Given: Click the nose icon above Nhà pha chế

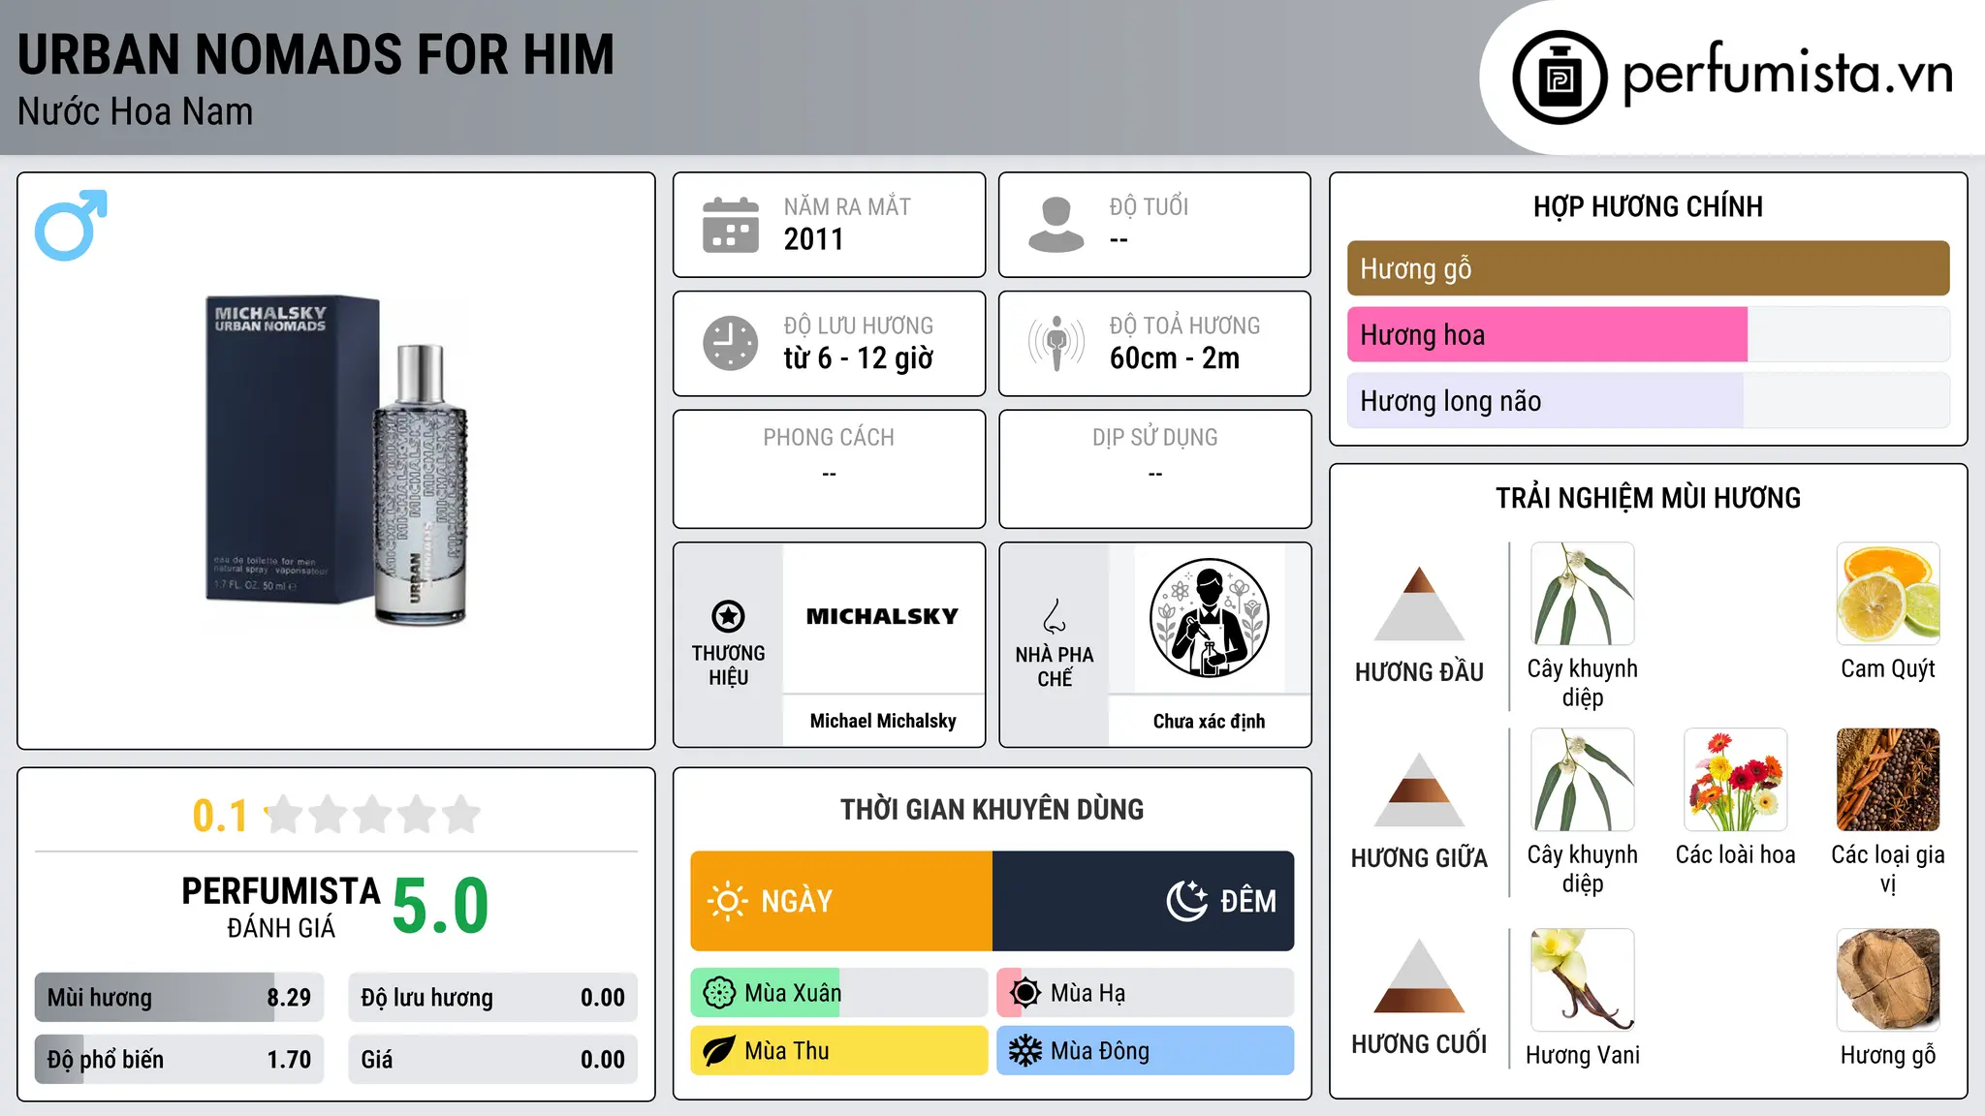Looking at the screenshot, I should click(1055, 616).
